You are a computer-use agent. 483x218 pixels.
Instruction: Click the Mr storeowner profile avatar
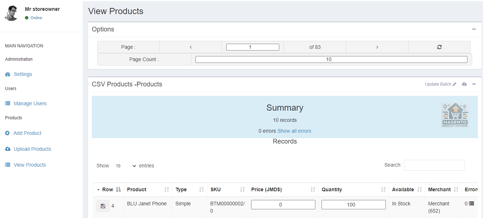(12, 13)
